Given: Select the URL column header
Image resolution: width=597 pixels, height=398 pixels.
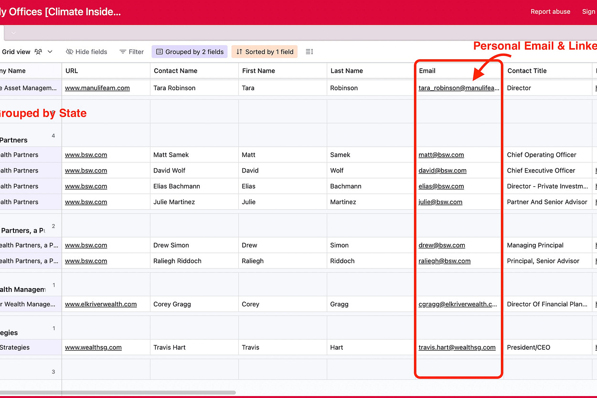Looking at the screenshot, I should click(x=106, y=71).
